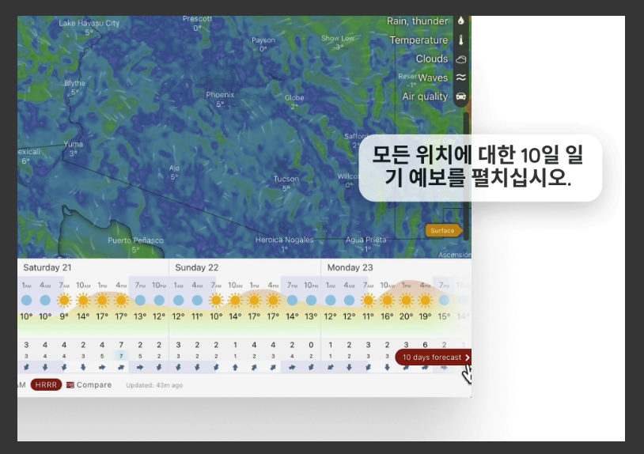Select the HRRR forecast model
The image size is (644, 454).
46,385
